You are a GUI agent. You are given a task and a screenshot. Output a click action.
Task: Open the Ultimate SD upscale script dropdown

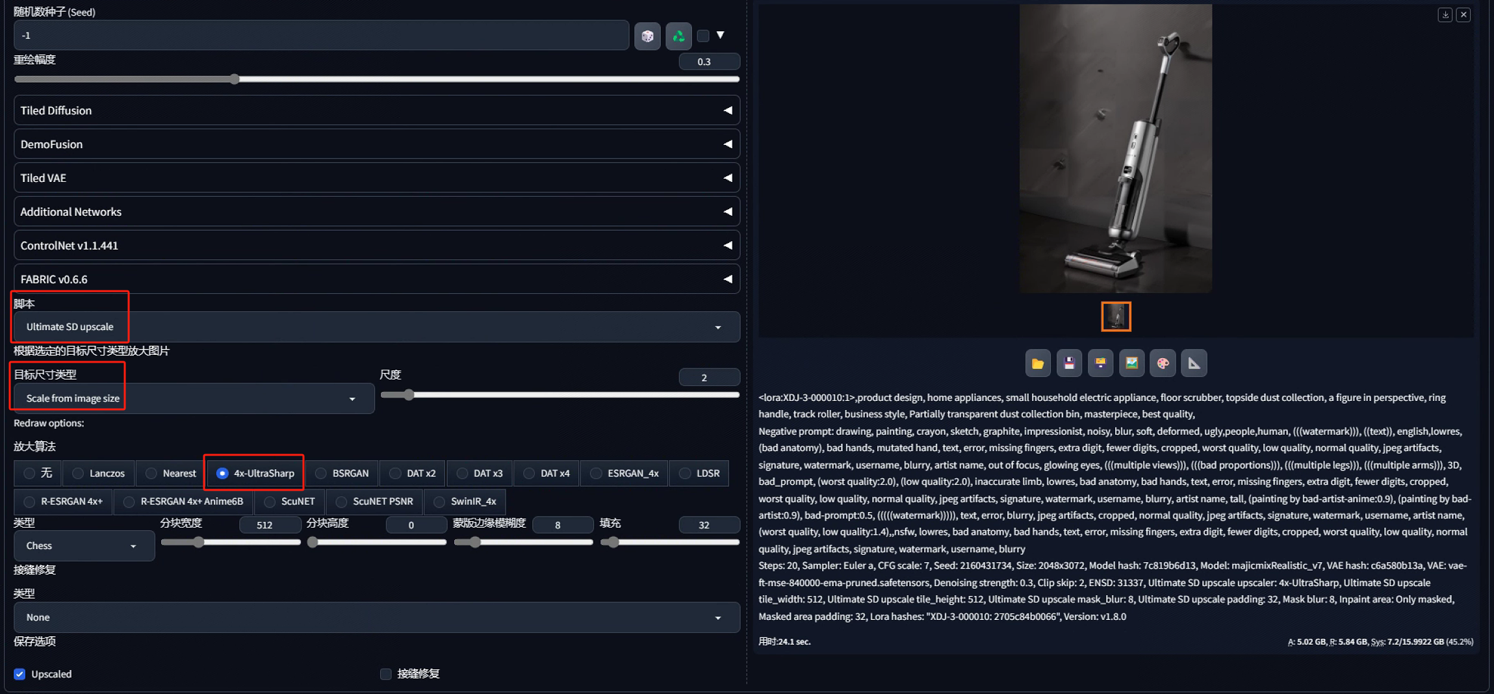(376, 327)
